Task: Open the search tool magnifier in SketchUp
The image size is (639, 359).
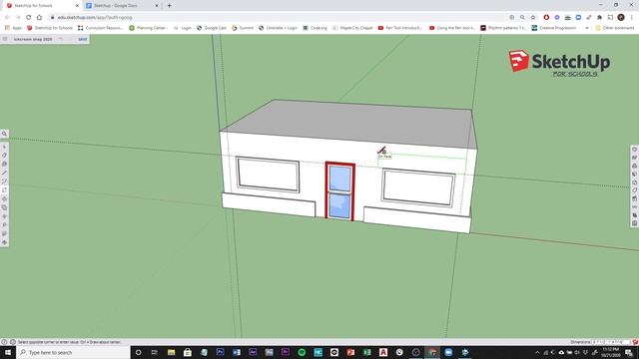Action: click(x=4, y=134)
